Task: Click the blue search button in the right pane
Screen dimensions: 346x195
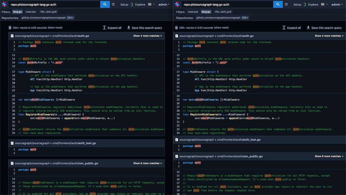Action: 278,4
